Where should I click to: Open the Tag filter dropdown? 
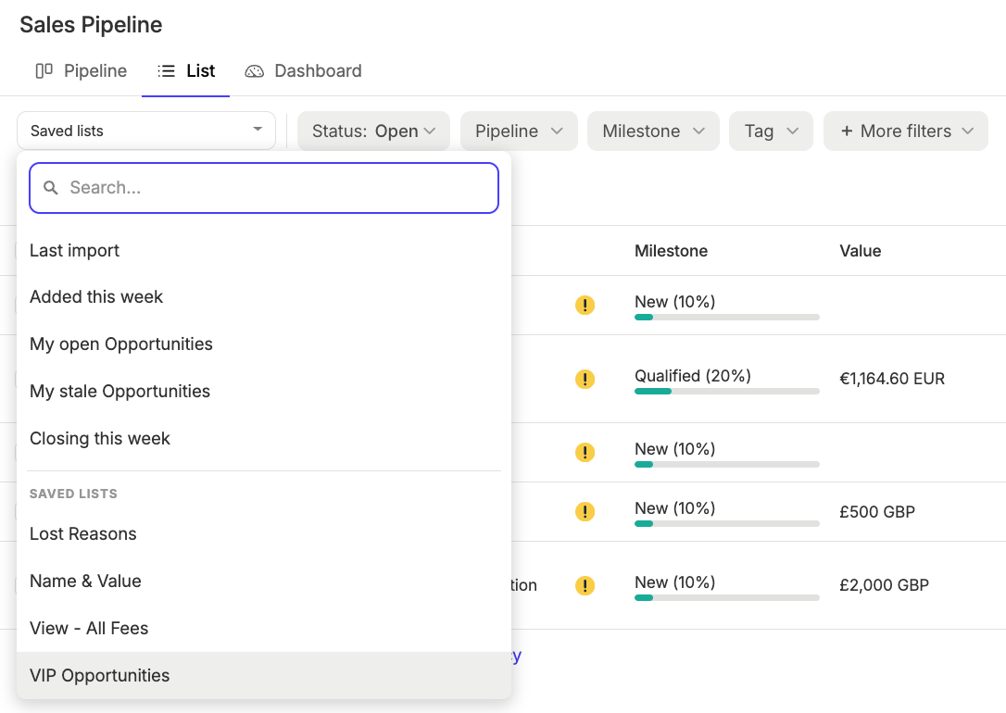772,131
